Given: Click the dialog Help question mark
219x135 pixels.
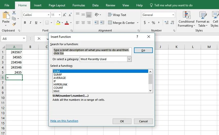Looking at the screenshot, I should tap(137, 37).
